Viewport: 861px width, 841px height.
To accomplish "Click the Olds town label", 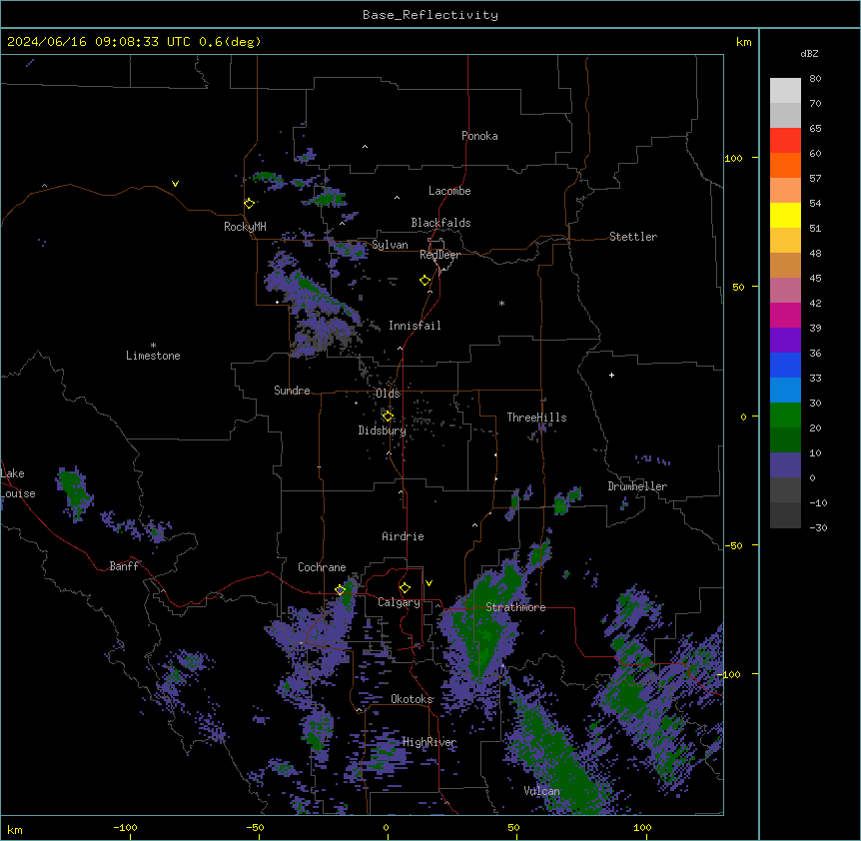I will [388, 394].
